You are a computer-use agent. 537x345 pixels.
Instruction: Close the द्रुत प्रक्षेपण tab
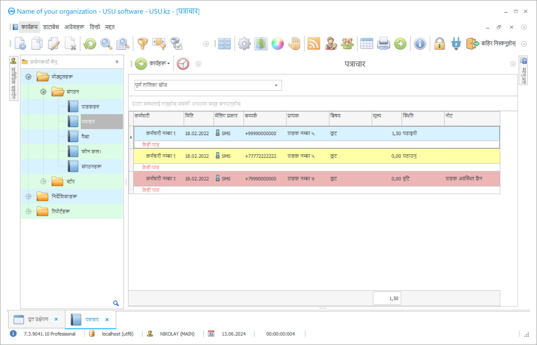click(56, 319)
